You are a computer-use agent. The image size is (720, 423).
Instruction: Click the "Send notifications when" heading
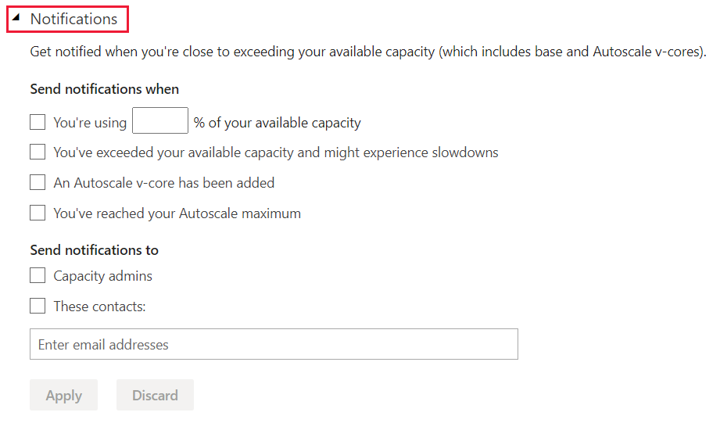(x=104, y=89)
